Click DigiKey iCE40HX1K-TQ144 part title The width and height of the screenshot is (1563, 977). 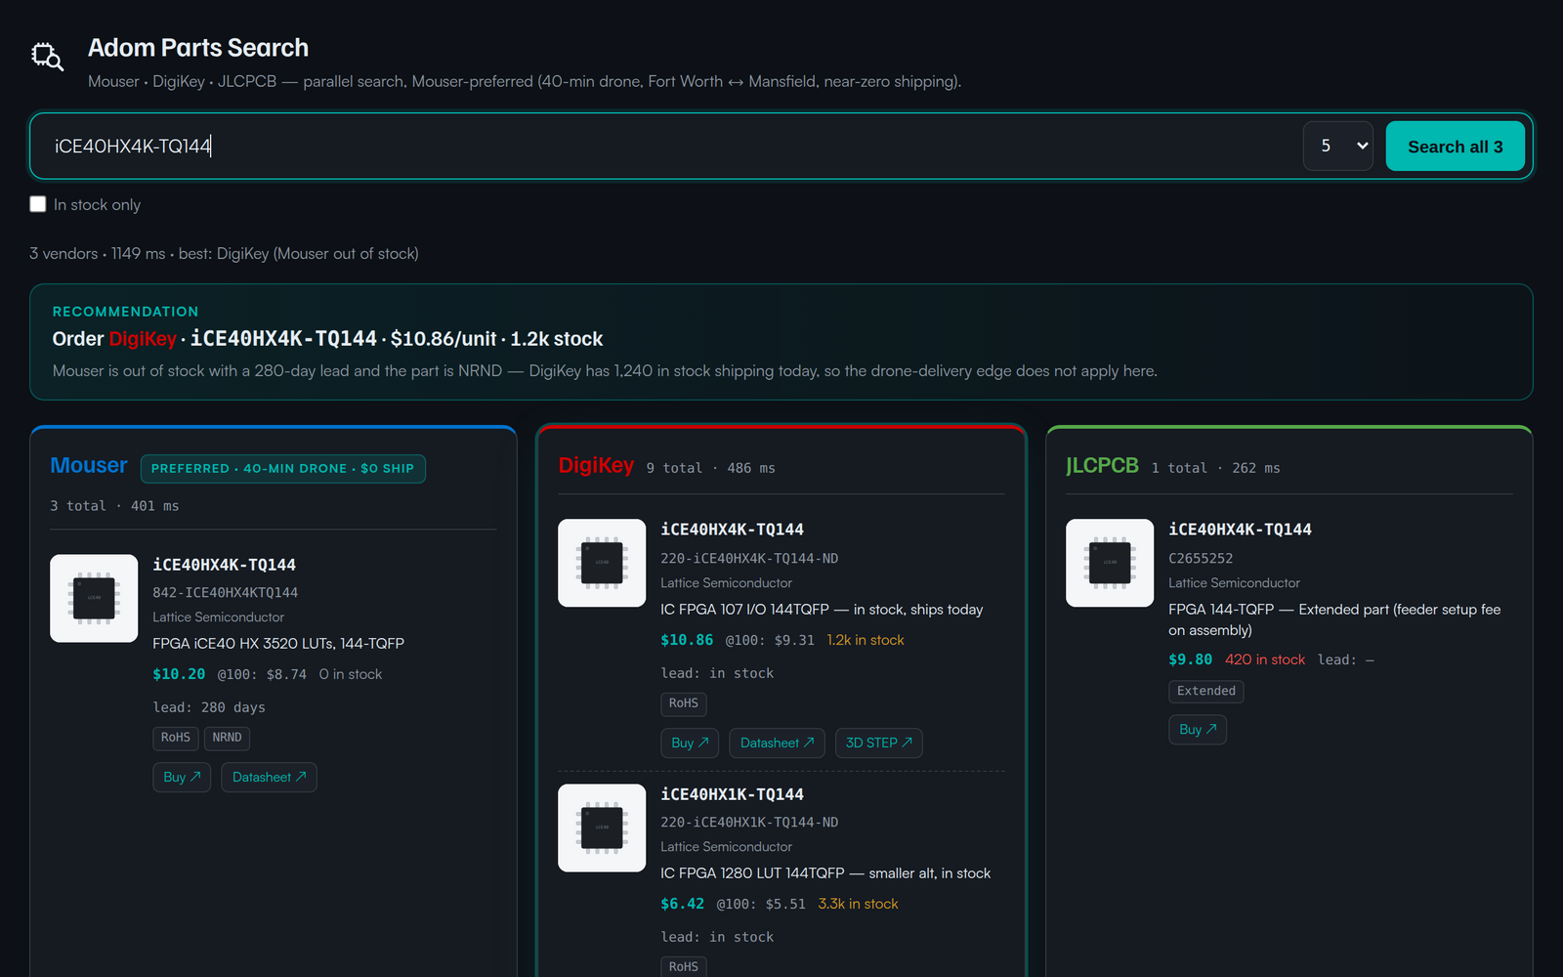[732, 794]
